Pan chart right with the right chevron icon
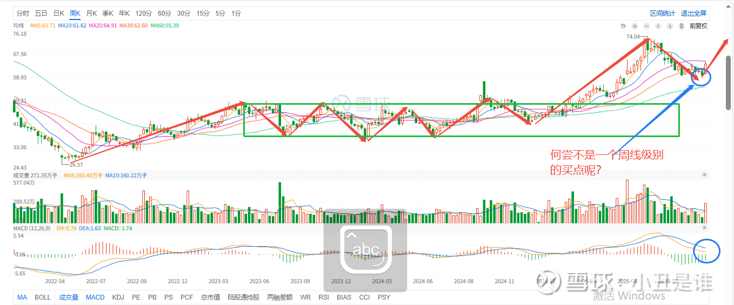The height and width of the screenshot is (305, 734). coord(670,26)
